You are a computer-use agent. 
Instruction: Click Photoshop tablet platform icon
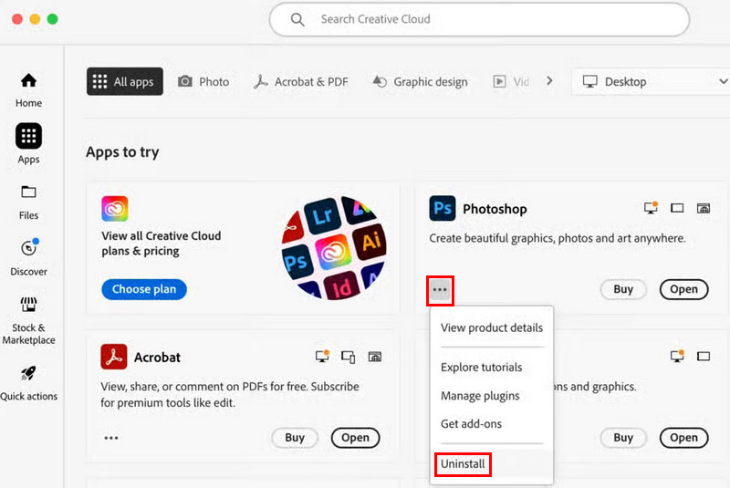pyautogui.click(x=677, y=208)
